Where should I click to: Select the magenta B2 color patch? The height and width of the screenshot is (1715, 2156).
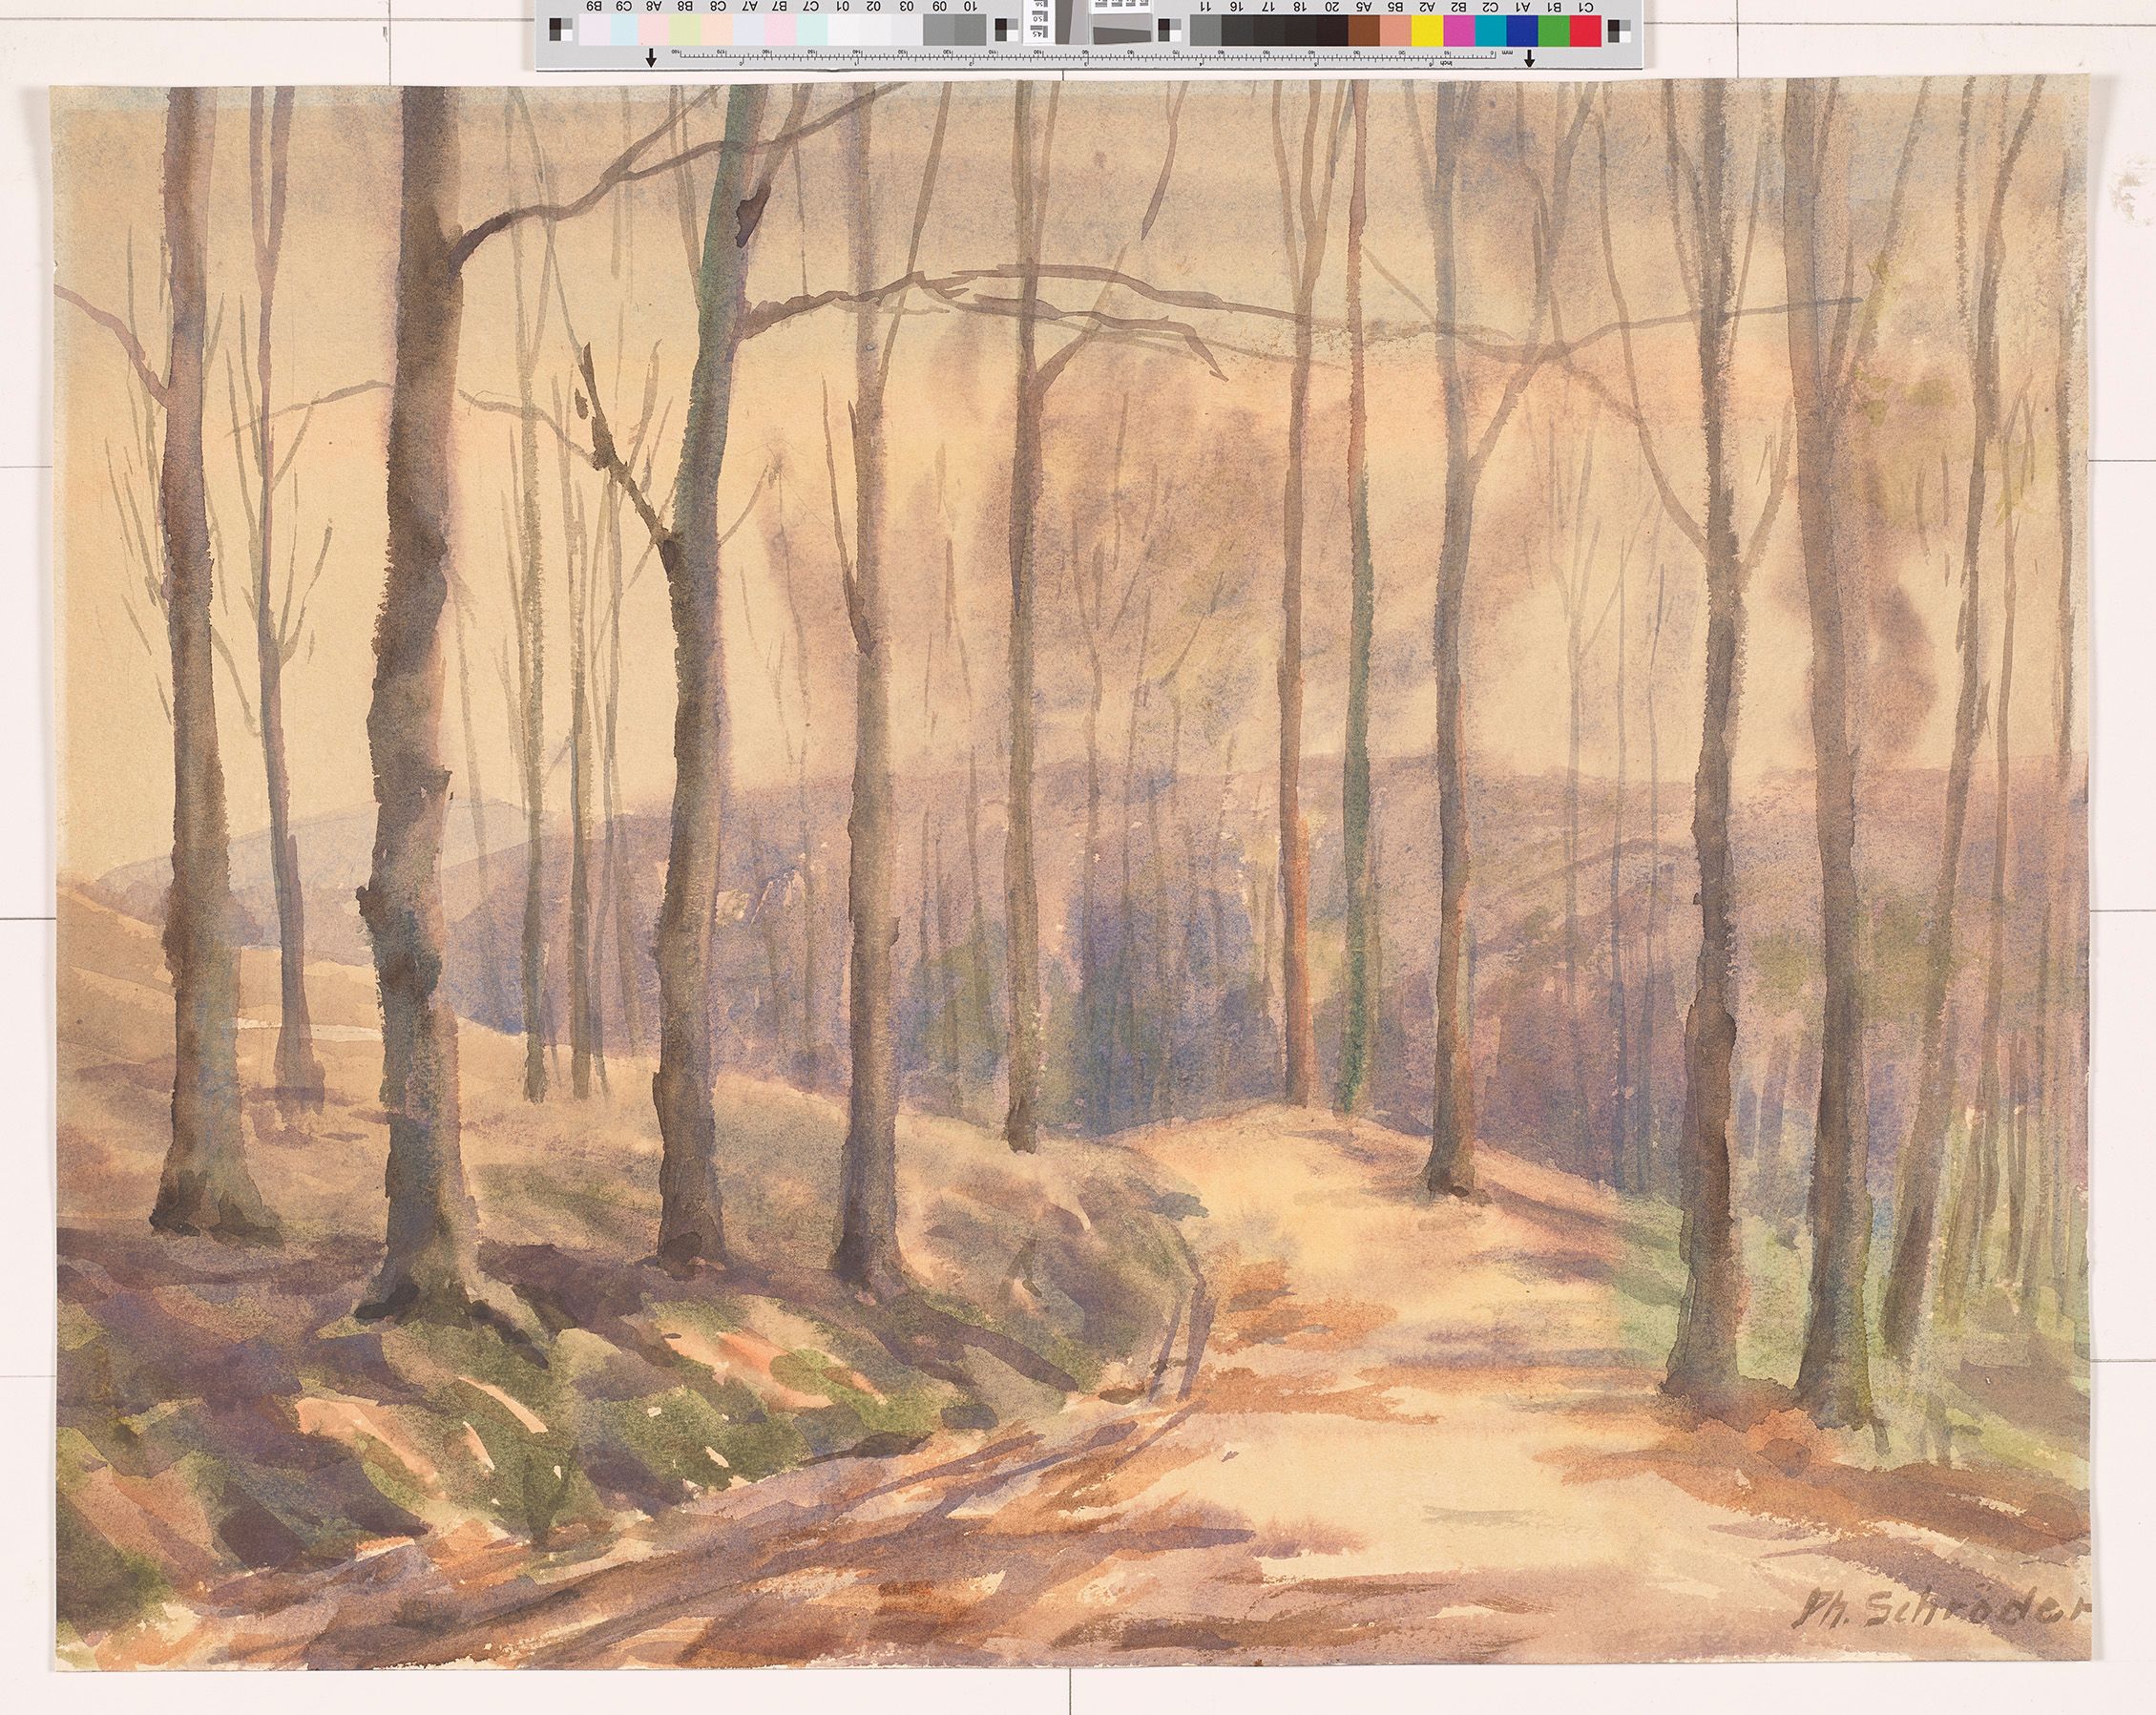[1460, 32]
